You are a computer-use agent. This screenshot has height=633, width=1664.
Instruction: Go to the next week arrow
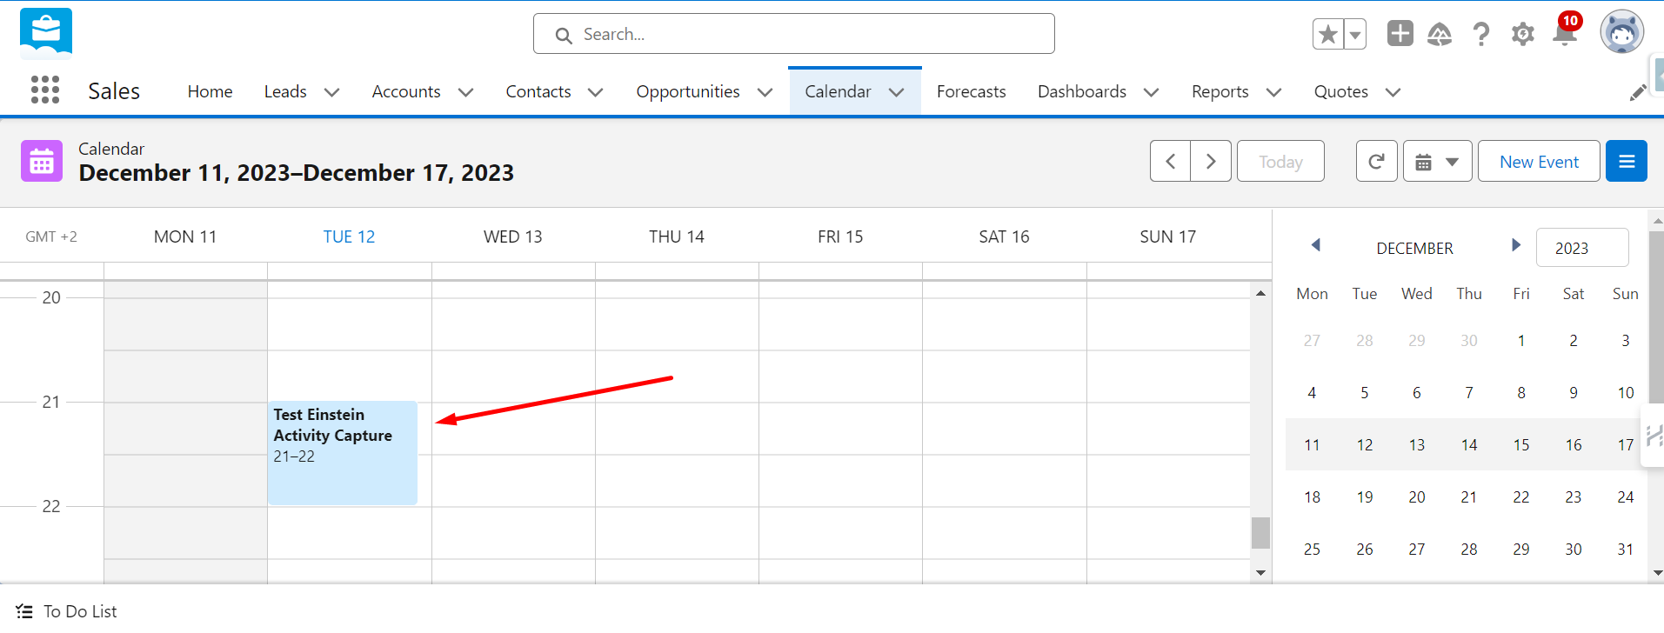(1211, 162)
